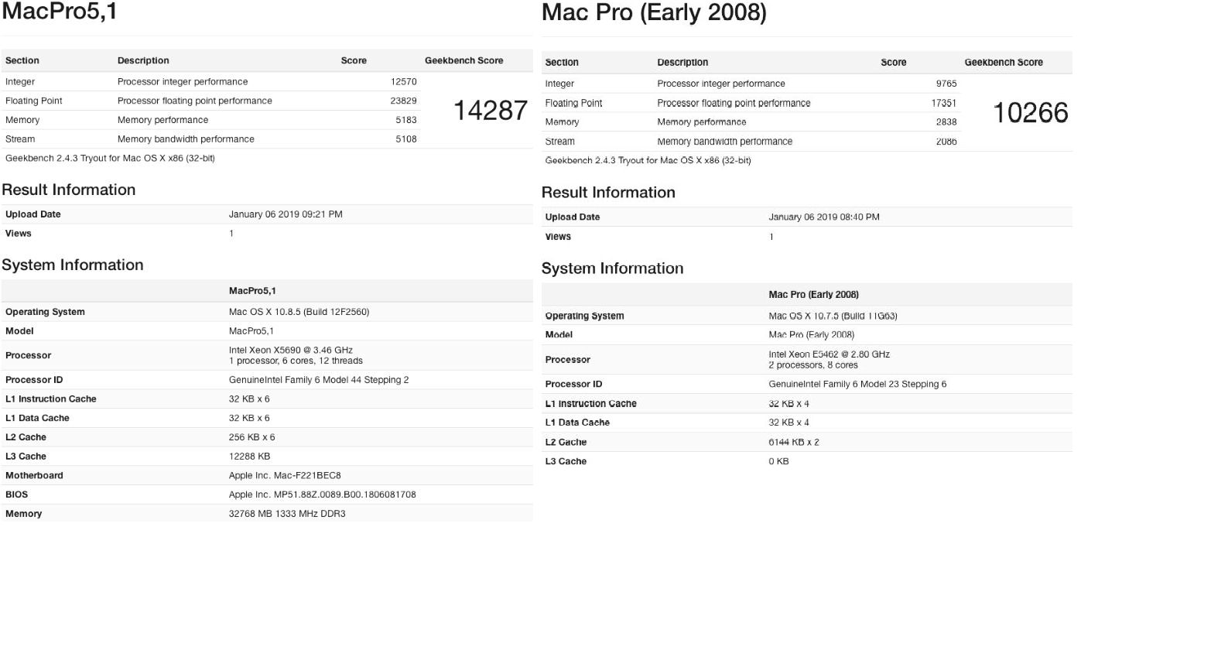Viewport: 1228px width, 657px height.
Task: Select the Mac OS X 10.8.5 build value
Action: click(x=299, y=312)
